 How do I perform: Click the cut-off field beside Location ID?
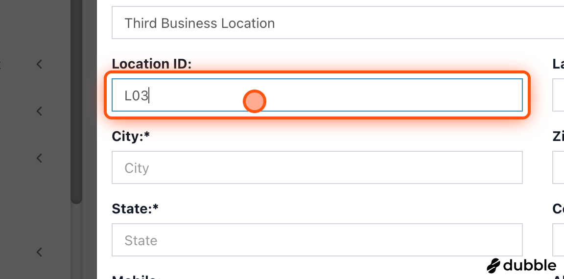click(558, 95)
